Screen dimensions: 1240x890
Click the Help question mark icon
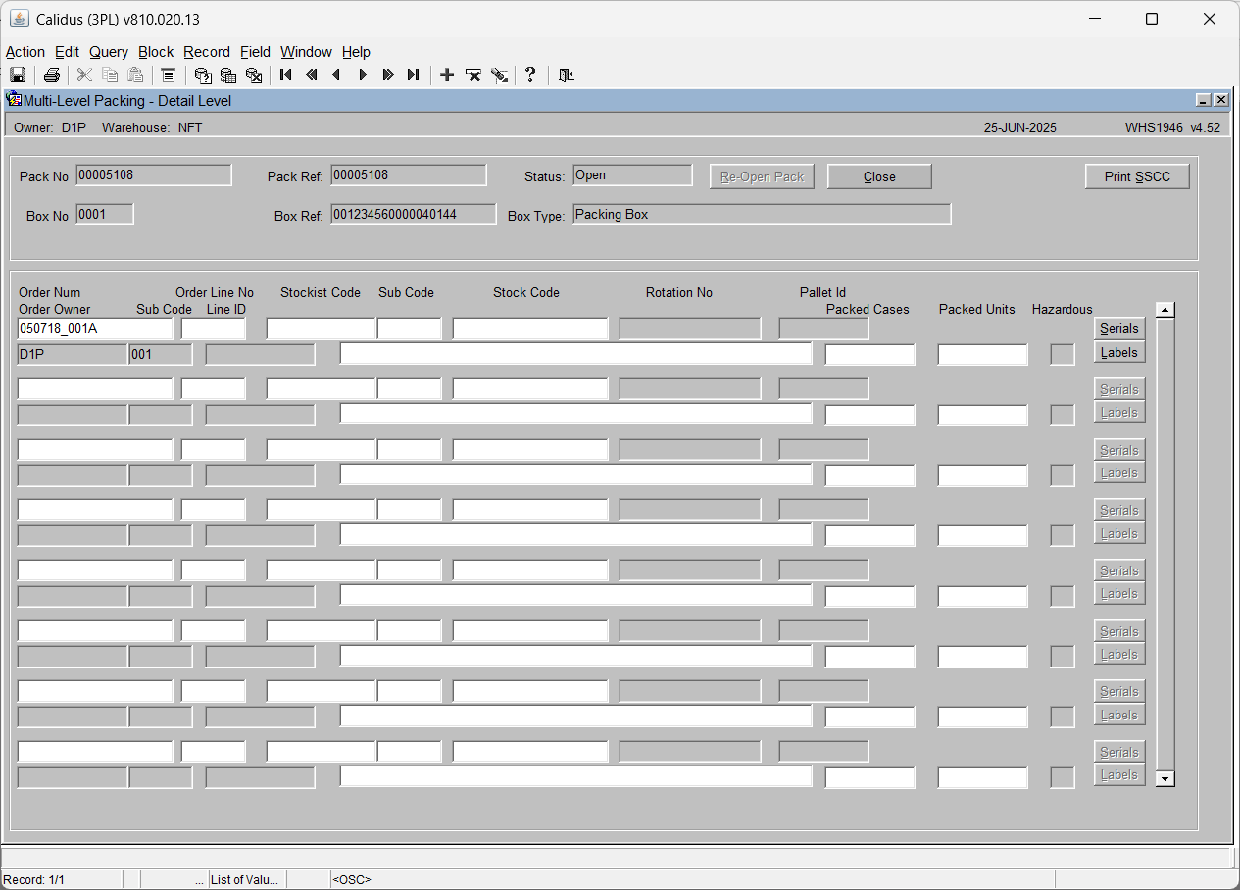[x=530, y=75]
